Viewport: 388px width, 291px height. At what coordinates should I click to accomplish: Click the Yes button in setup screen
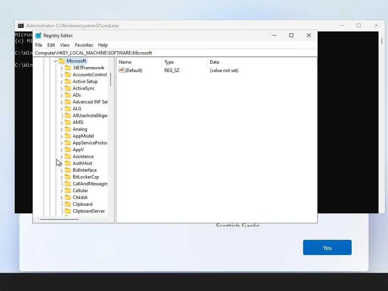coord(327,247)
